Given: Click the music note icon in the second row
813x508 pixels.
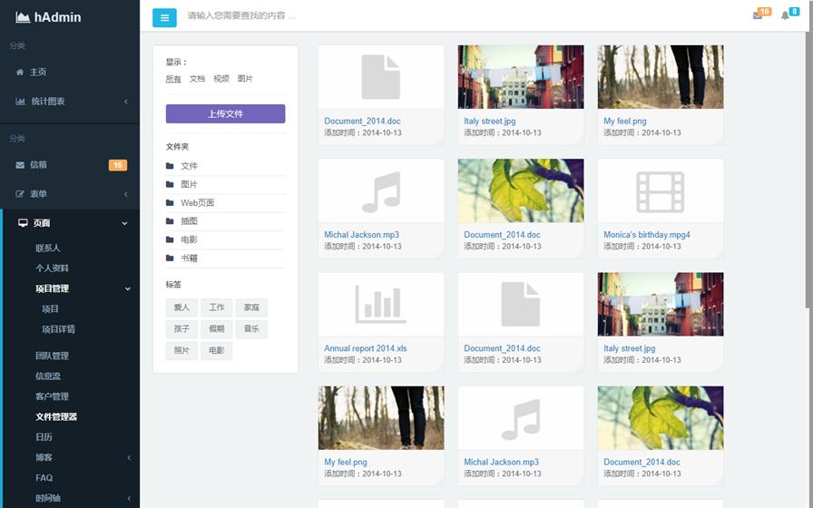Looking at the screenshot, I should click(381, 191).
